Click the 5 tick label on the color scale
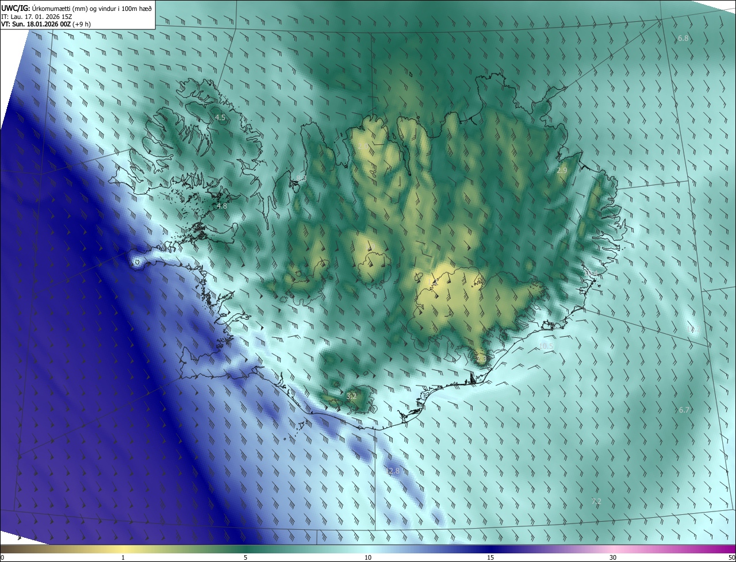The width and height of the screenshot is (736, 562). pyautogui.click(x=246, y=557)
